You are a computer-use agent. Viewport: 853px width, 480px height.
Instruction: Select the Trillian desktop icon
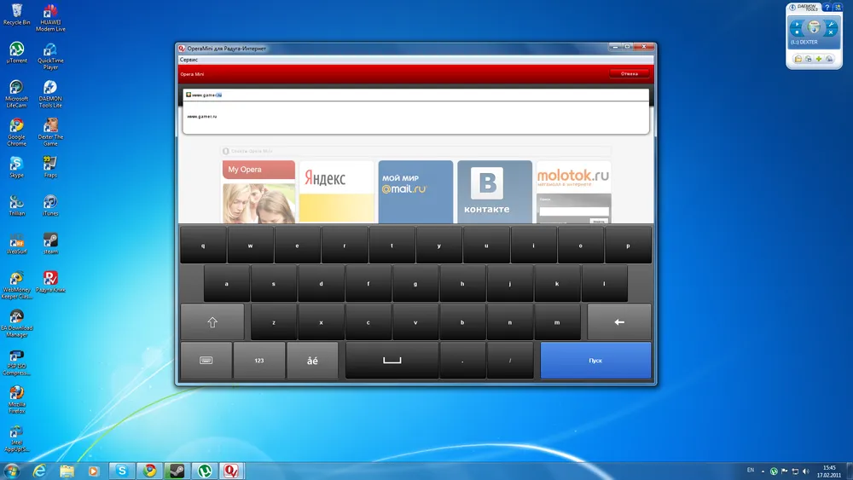17,205
